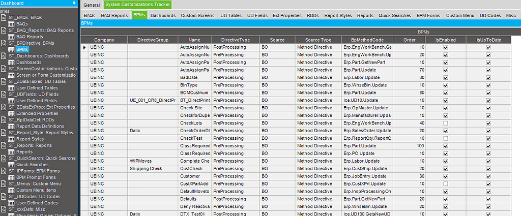Click the query icon beside ST_ScreenCustomizations
The height and width of the screenshot is (216, 521).
pyautogui.click(x=4, y=69)
